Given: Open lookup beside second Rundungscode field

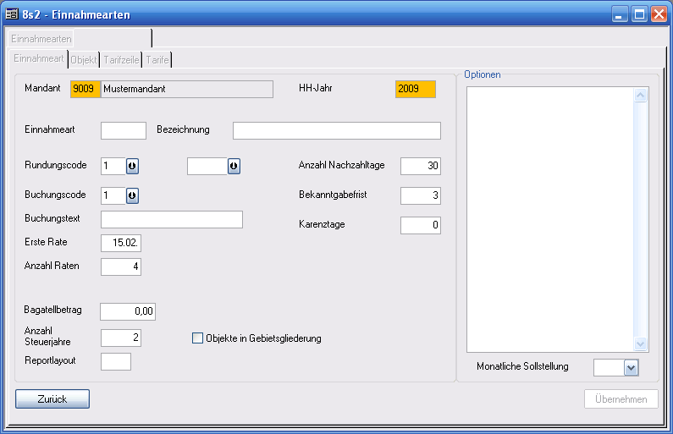Looking at the screenshot, I should point(234,166).
